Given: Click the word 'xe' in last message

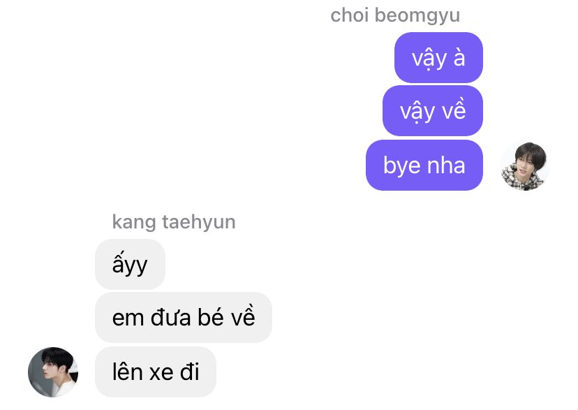Looking at the screenshot, I should [x=161, y=372].
